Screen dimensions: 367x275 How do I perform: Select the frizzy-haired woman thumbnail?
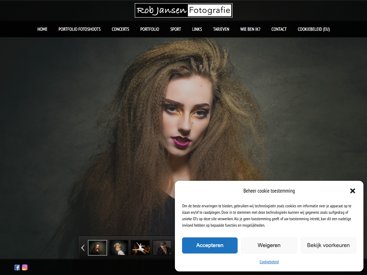tap(97, 248)
